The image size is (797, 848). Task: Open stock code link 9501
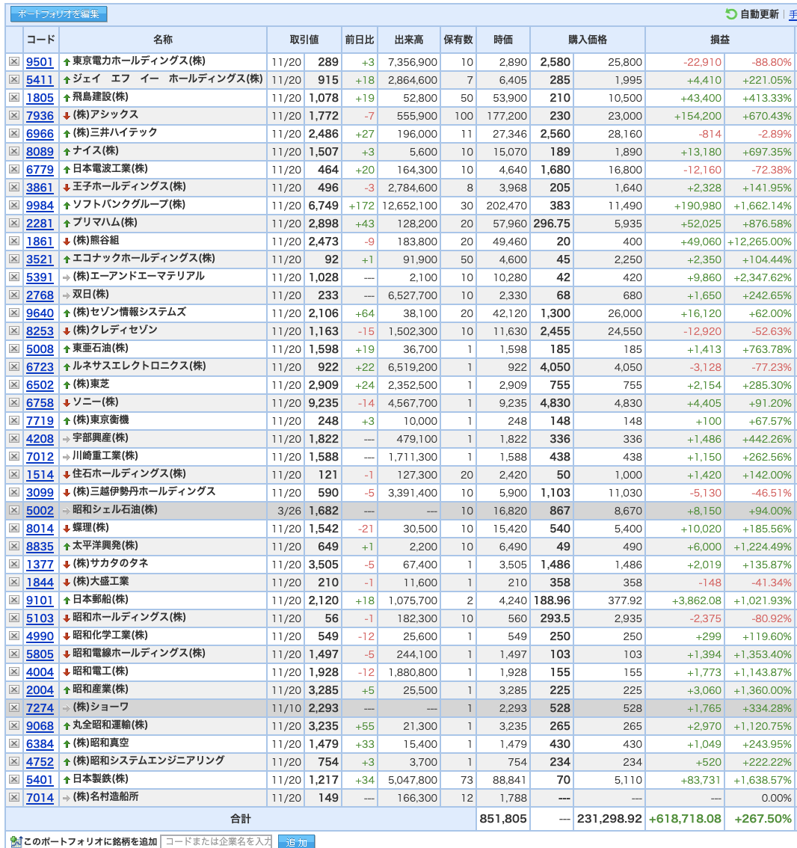tap(40, 62)
